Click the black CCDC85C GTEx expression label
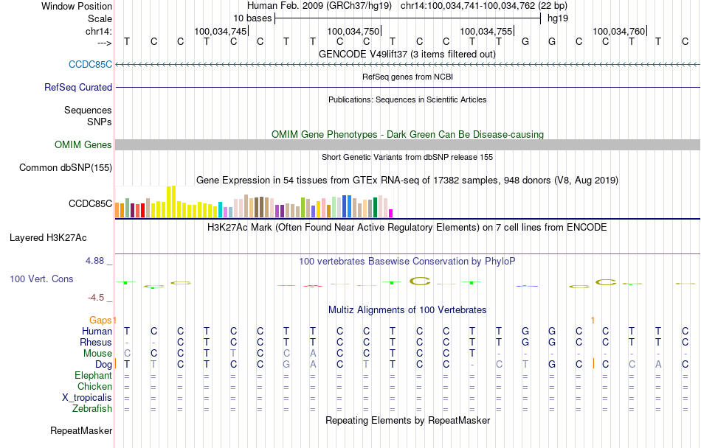701x448 pixels. tap(90, 204)
